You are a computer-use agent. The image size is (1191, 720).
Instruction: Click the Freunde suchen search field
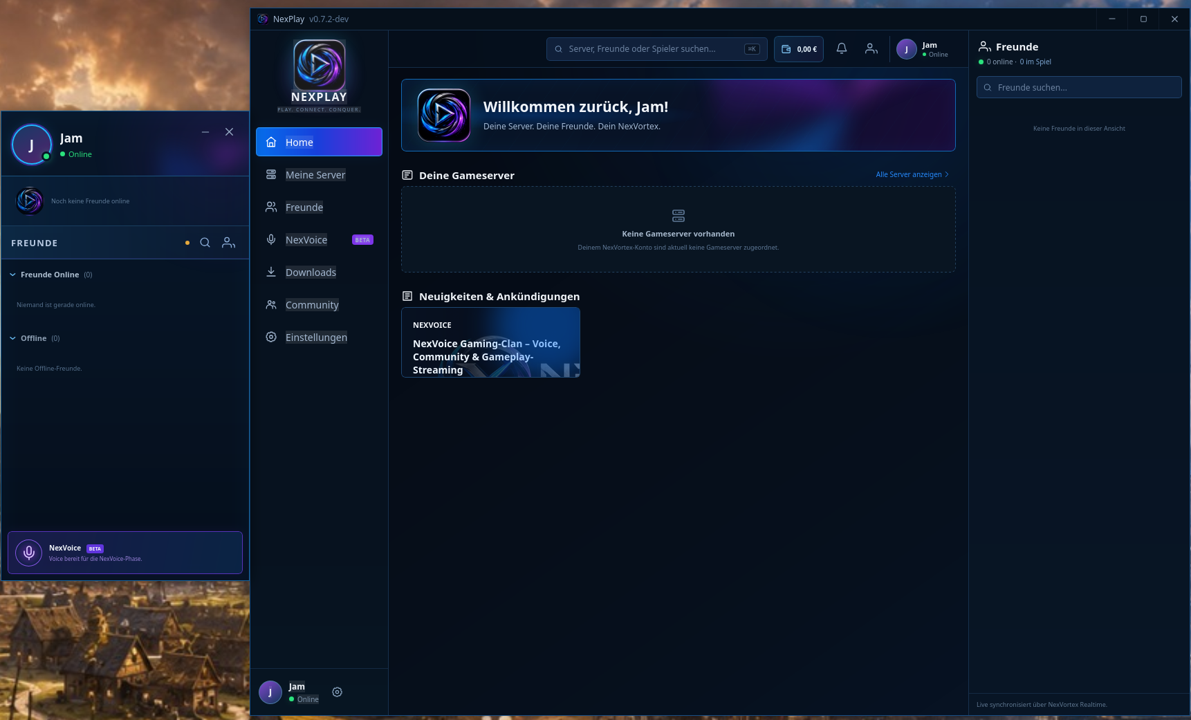pos(1079,87)
